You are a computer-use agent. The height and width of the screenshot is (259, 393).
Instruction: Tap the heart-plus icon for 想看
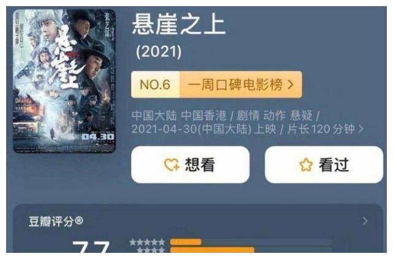click(172, 165)
